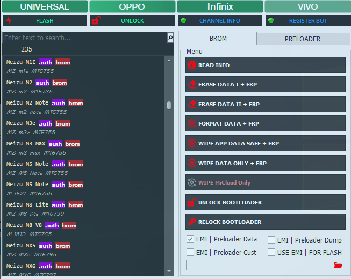The height and width of the screenshot is (279, 351).
Task: Click the Format Data refresh icon
Action: click(x=192, y=123)
